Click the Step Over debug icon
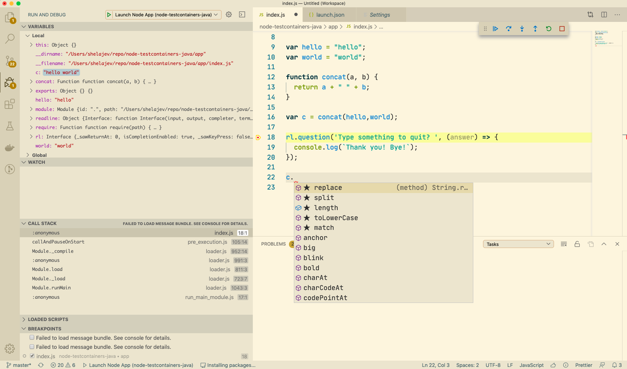This screenshot has width=627, height=369. [508, 29]
